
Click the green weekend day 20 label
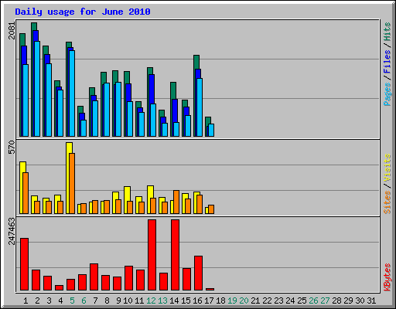coord(244,301)
